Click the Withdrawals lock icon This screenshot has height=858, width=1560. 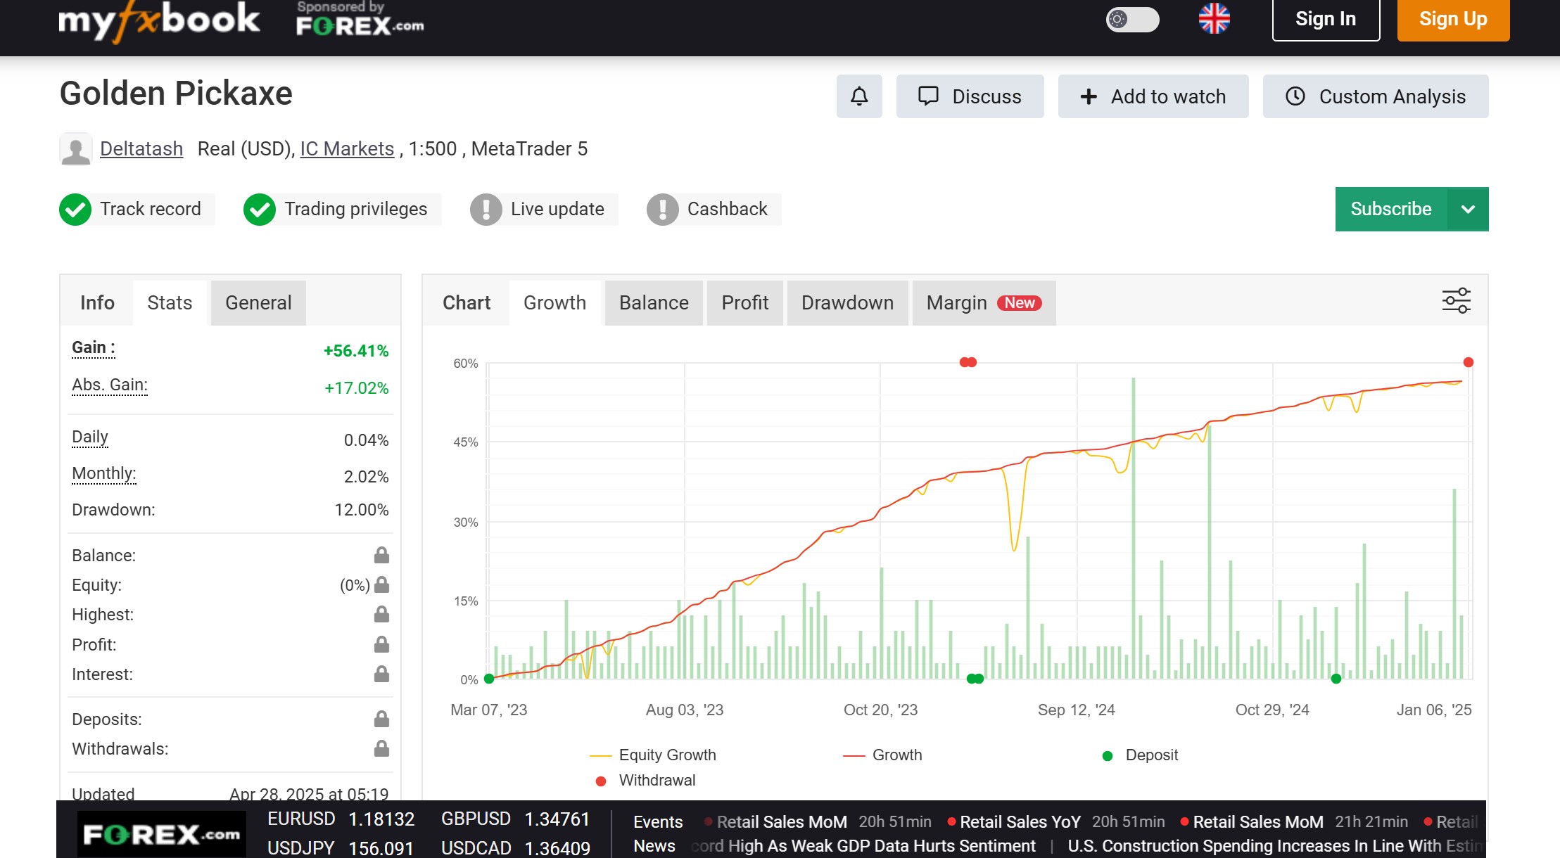pos(381,748)
